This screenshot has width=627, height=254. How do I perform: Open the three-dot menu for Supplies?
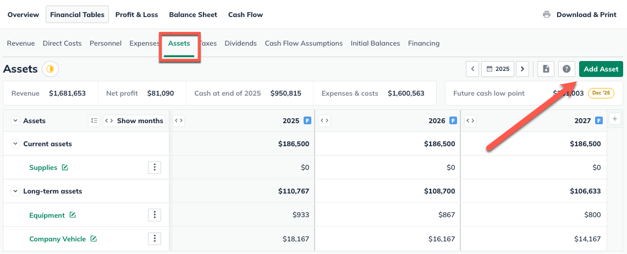click(155, 168)
